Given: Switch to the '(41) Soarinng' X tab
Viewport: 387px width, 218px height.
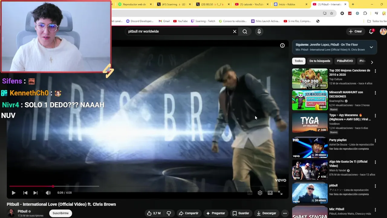Looking at the screenshot, I should click(174, 4).
